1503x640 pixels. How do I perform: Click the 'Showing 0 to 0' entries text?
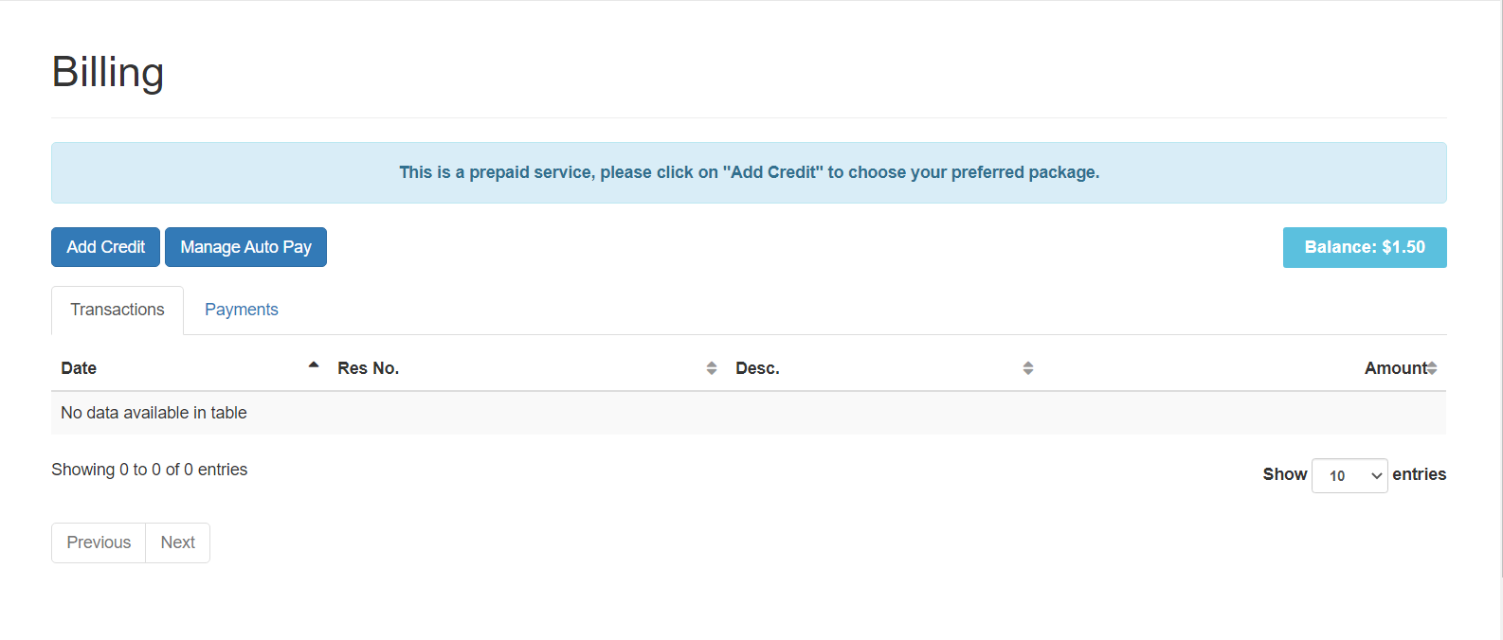pyautogui.click(x=150, y=470)
